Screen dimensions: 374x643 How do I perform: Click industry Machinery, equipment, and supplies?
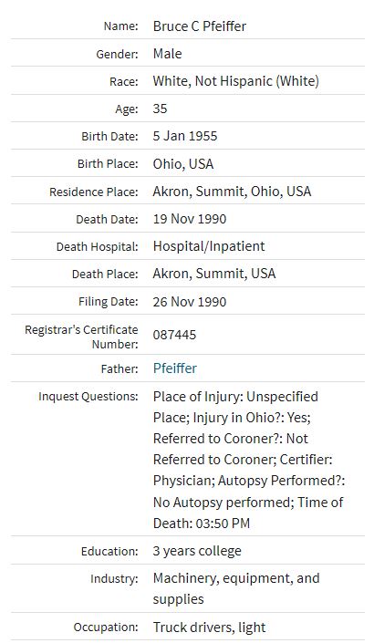236,589
